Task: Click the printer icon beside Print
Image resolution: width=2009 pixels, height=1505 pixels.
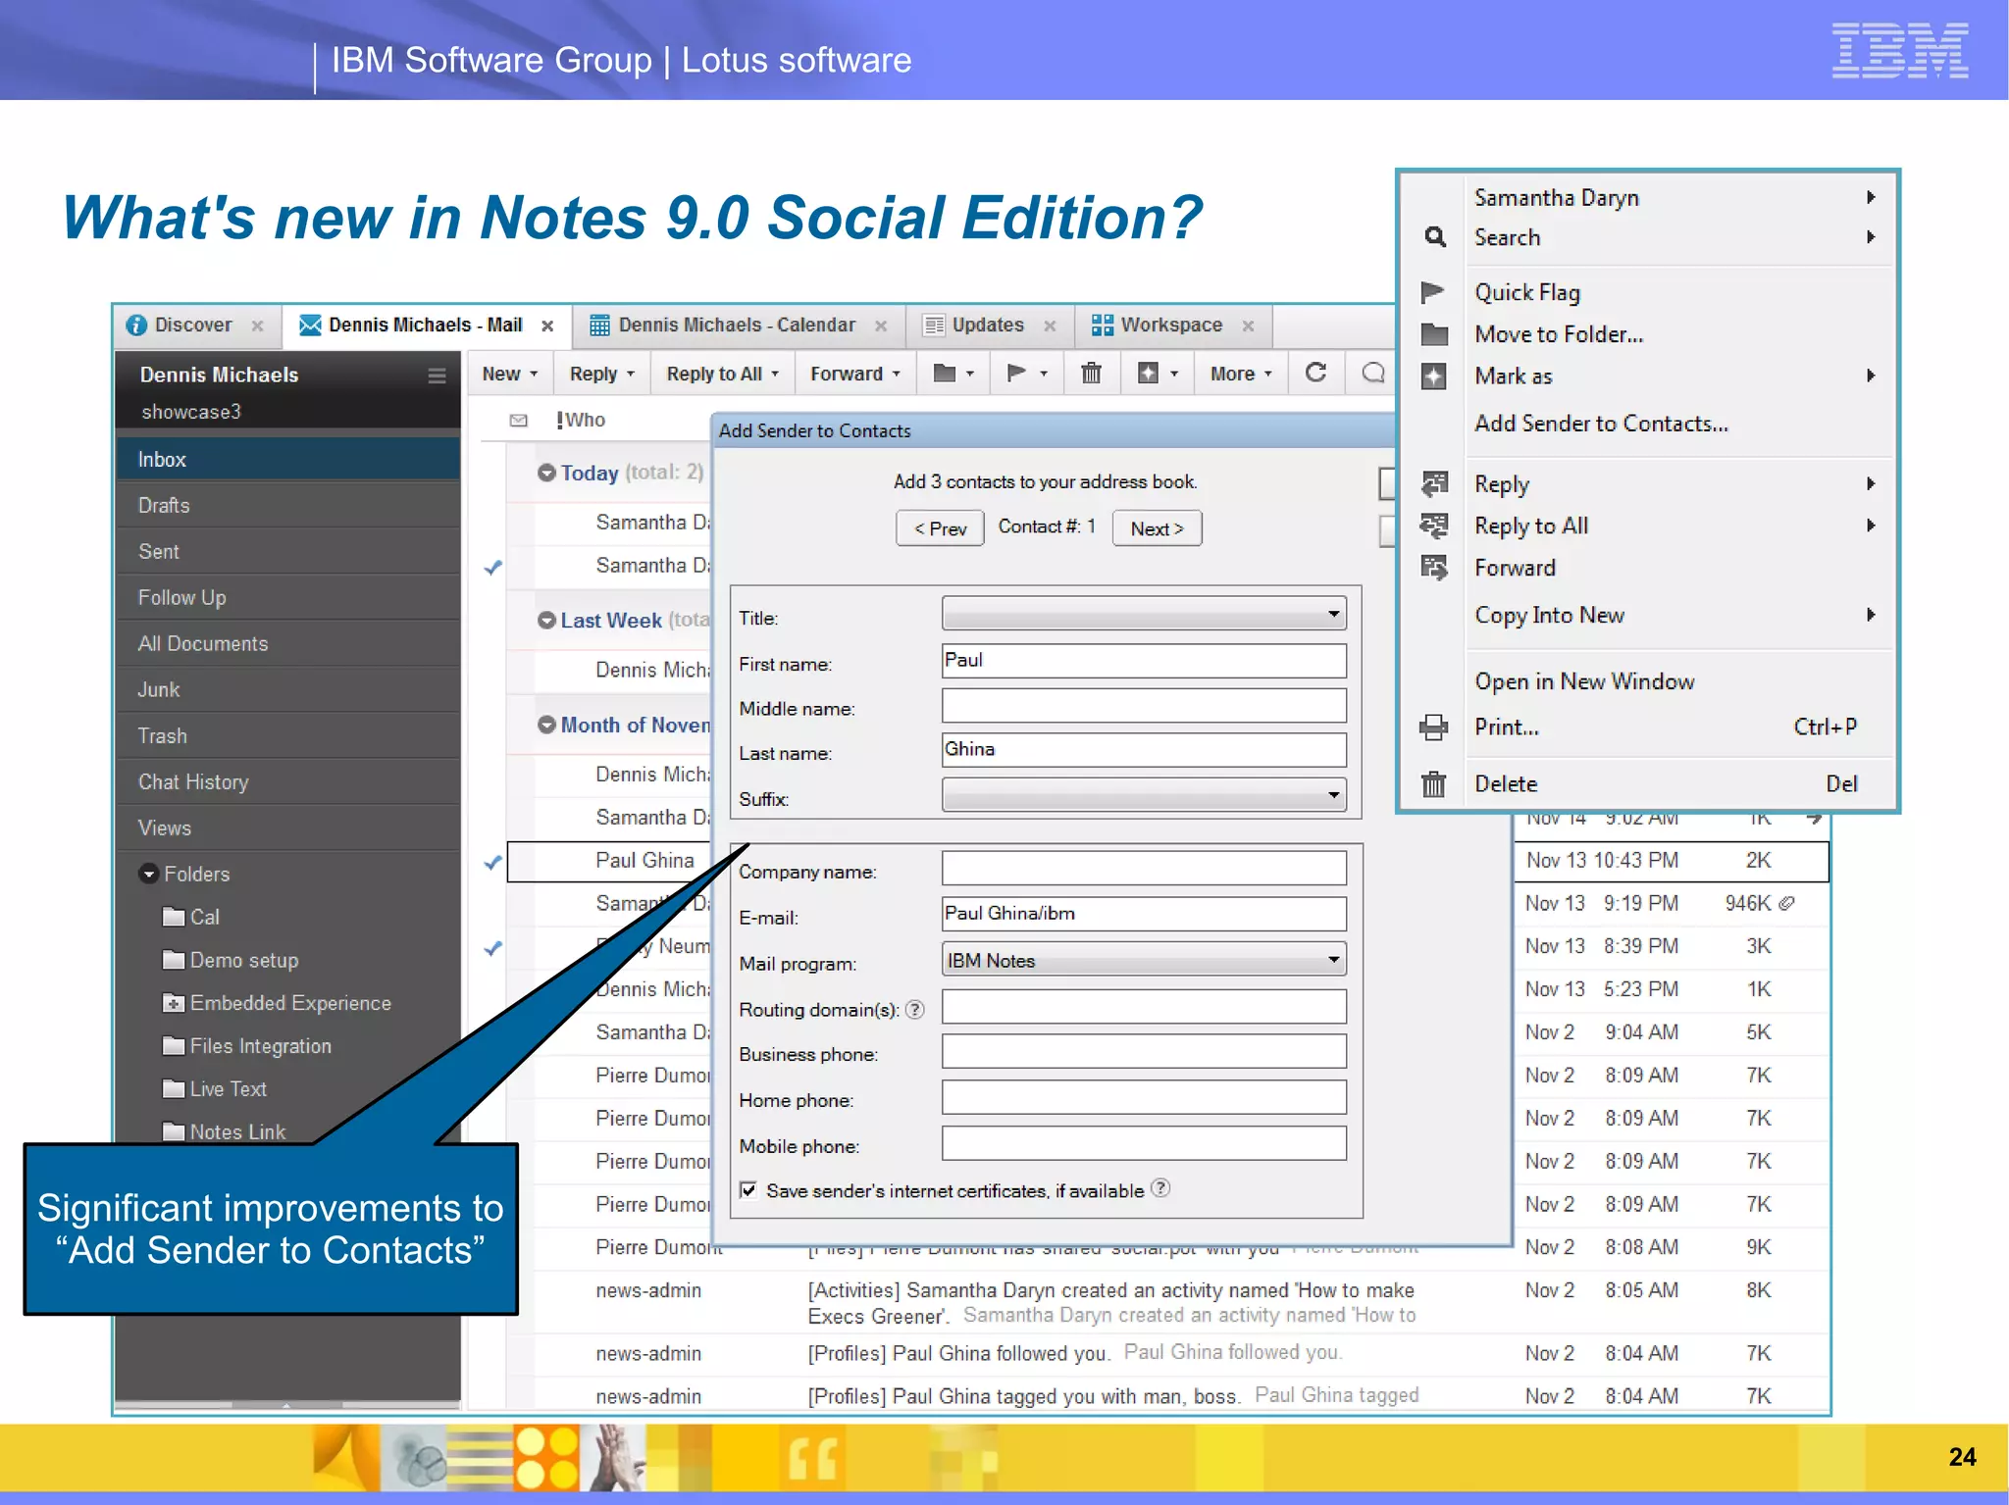Action: [1433, 727]
